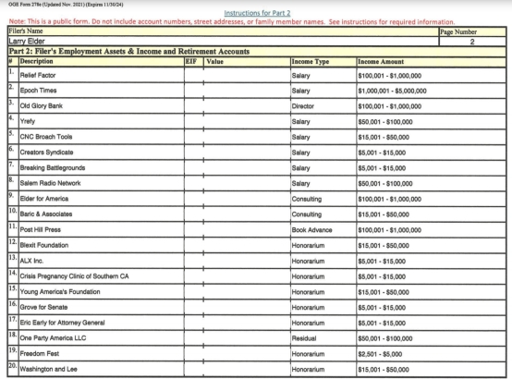512x379 pixels.
Task: Click the Grove for Senate cell
Action: pyautogui.click(x=102, y=307)
